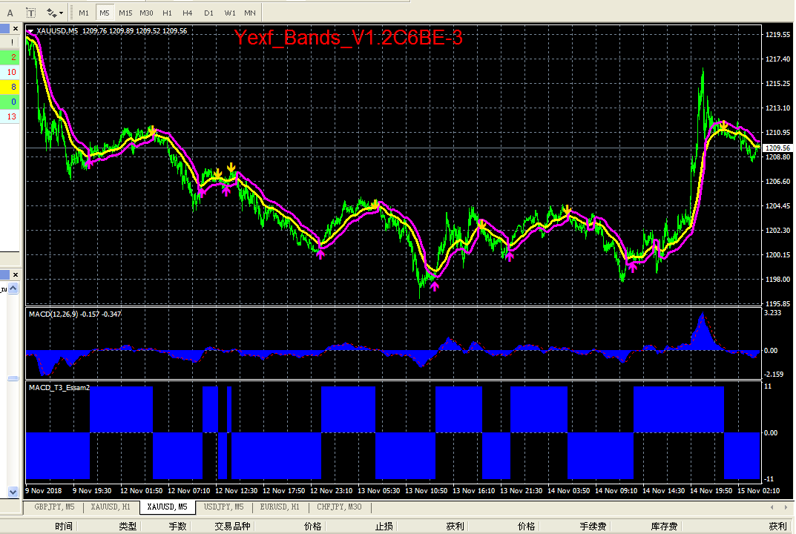Screen dimensions: 796x534
Task: Click the chart tabs scroll right arrow
Action: pos(786,507)
